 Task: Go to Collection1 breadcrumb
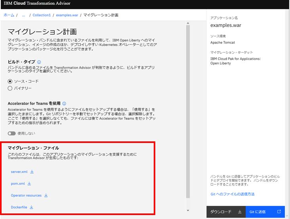click(42, 15)
